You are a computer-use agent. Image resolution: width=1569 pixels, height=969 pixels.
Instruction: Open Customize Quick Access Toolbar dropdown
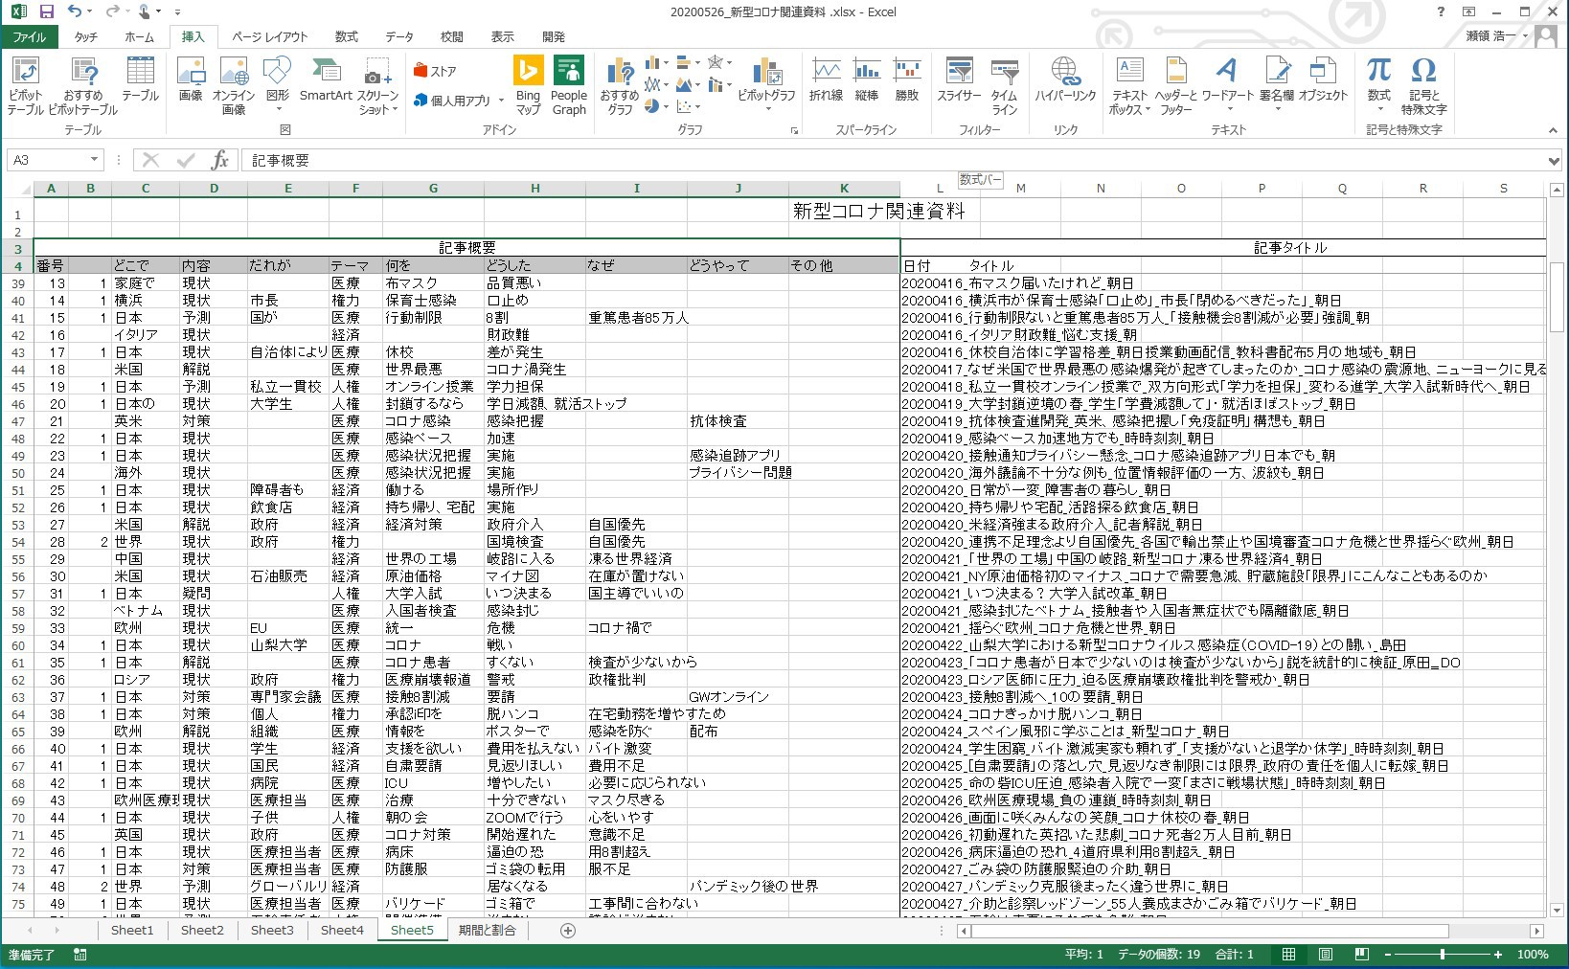[x=177, y=11]
